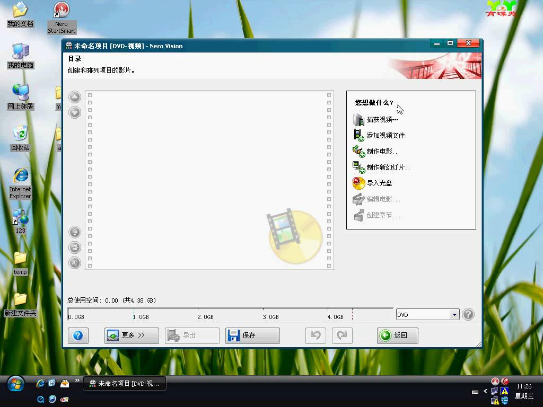Image resolution: width=543 pixels, height=407 pixels.
Task: Click the Nero Vision button in the taskbar
Action: (x=125, y=384)
